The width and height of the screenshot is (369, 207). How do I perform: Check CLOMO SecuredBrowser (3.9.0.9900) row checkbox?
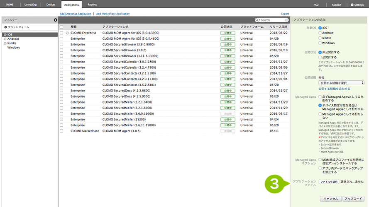(x=61, y=44)
